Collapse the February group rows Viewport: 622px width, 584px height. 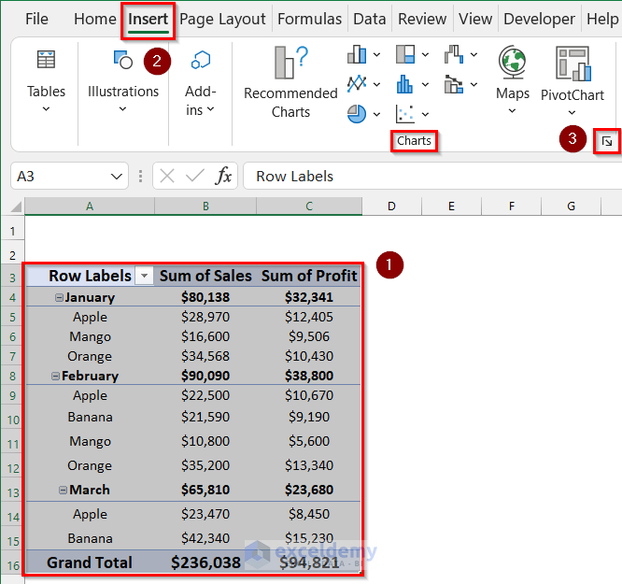pyautogui.click(x=55, y=377)
